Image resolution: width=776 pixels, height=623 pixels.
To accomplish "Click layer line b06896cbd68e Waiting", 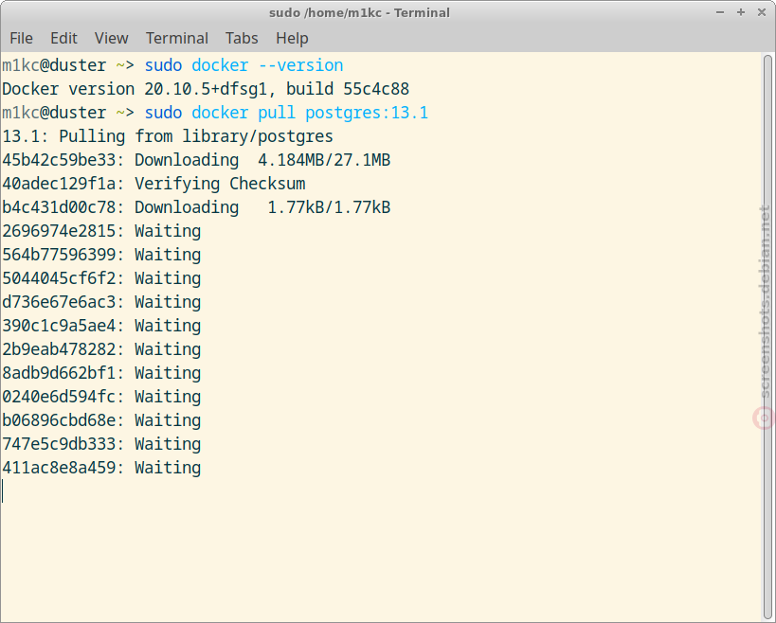I will (x=101, y=420).
